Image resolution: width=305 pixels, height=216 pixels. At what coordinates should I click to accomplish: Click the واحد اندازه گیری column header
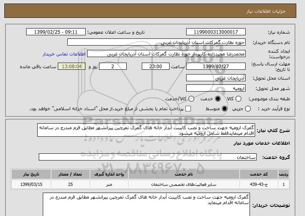pos(109,174)
